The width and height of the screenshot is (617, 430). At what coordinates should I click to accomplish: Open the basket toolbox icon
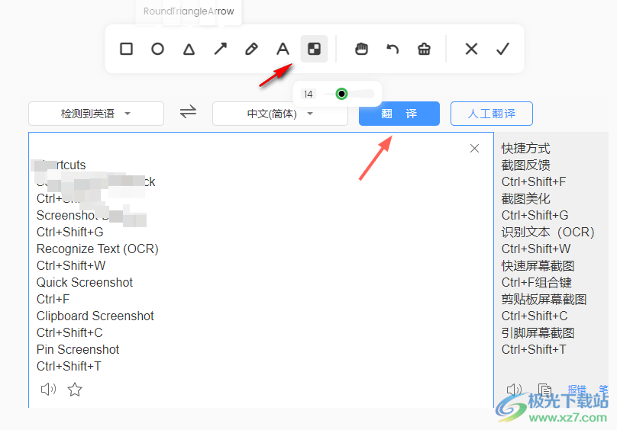(424, 49)
